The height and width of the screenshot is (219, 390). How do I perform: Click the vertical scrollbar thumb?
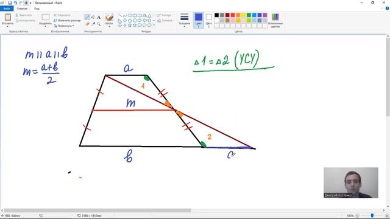tap(388, 77)
